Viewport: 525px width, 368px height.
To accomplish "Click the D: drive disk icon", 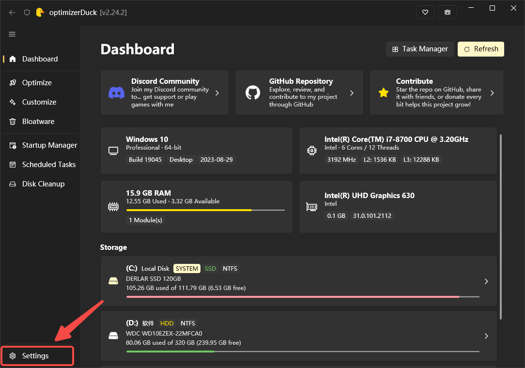I will point(113,336).
